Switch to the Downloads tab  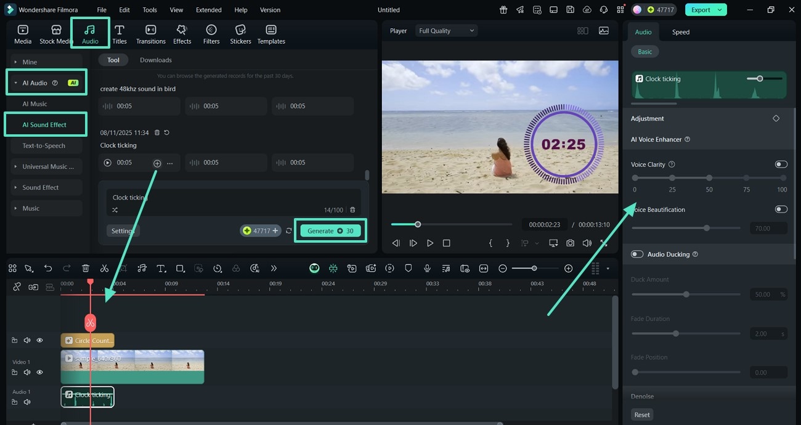point(156,60)
